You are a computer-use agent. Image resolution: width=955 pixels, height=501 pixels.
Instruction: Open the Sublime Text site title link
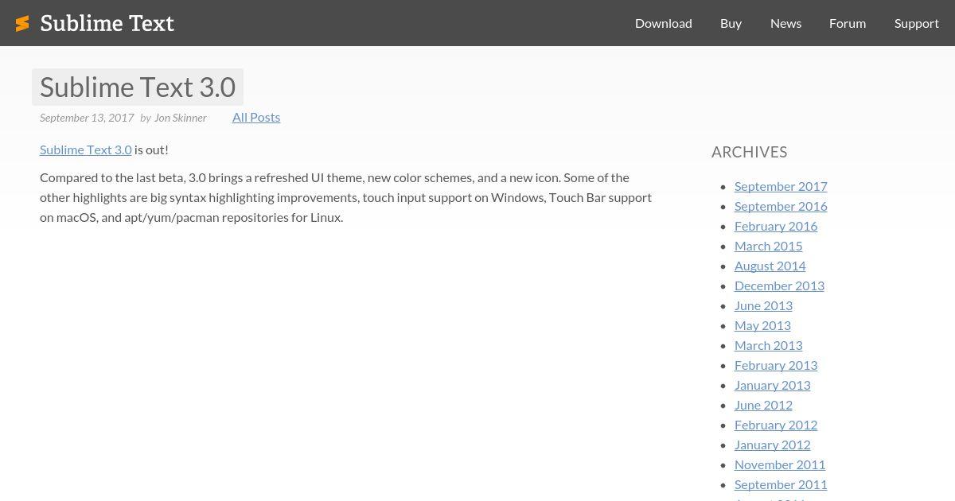pyautogui.click(x=107, y=24)
